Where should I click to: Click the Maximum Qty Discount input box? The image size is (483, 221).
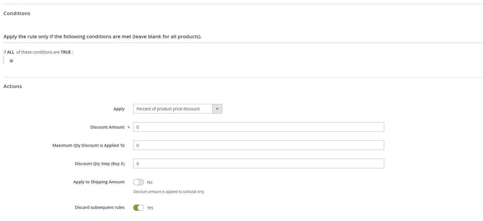pyautogui.click(x=258, y=145)
